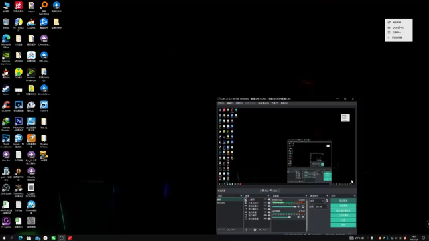This screenshot has width=429, height=241.
Task: Move the source down with the Sources down arrow
Action: [x=265, y=230]
